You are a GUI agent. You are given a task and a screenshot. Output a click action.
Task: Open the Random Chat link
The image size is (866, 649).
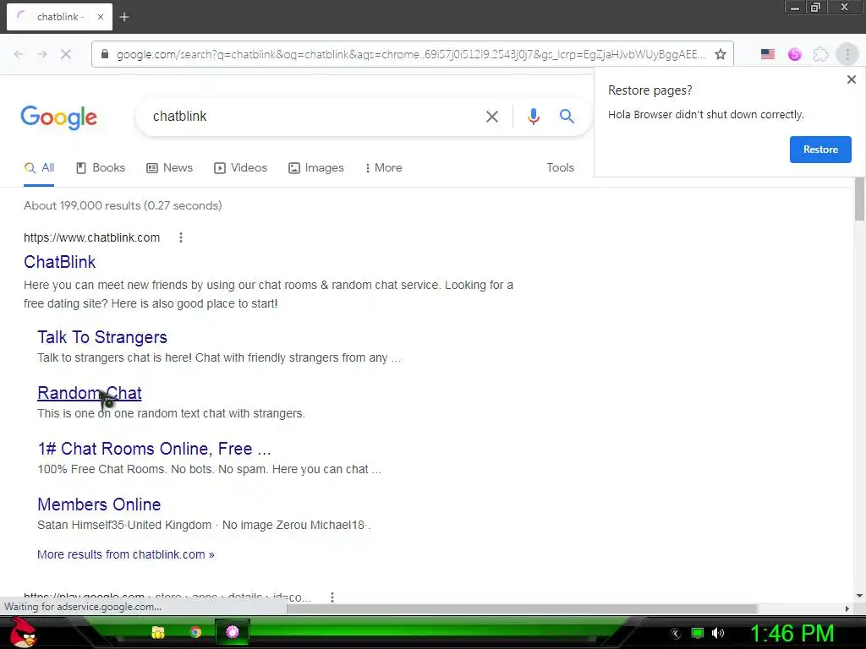(x=90, y=393)
